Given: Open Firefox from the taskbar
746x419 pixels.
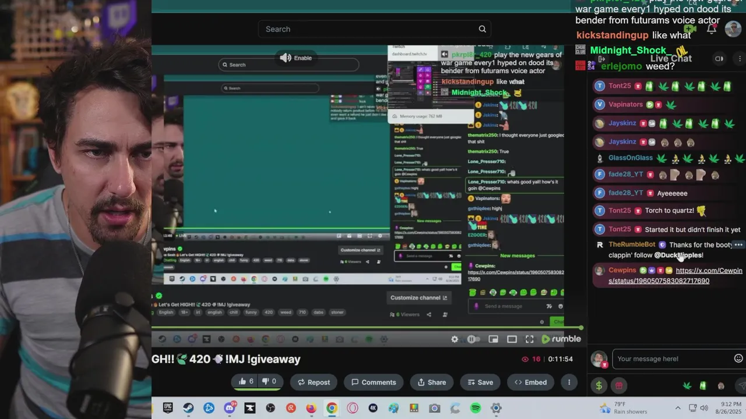Looking at the screenshot, I should pyautogui.click(x=311, y=408).
